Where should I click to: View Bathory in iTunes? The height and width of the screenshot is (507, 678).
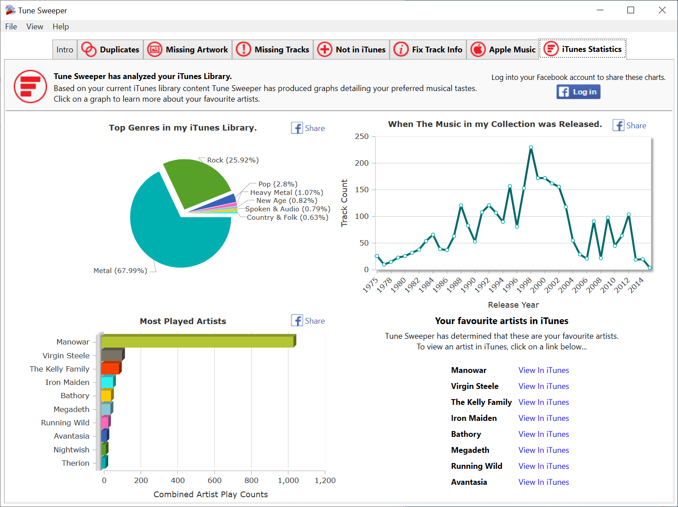tap(544, 434)
